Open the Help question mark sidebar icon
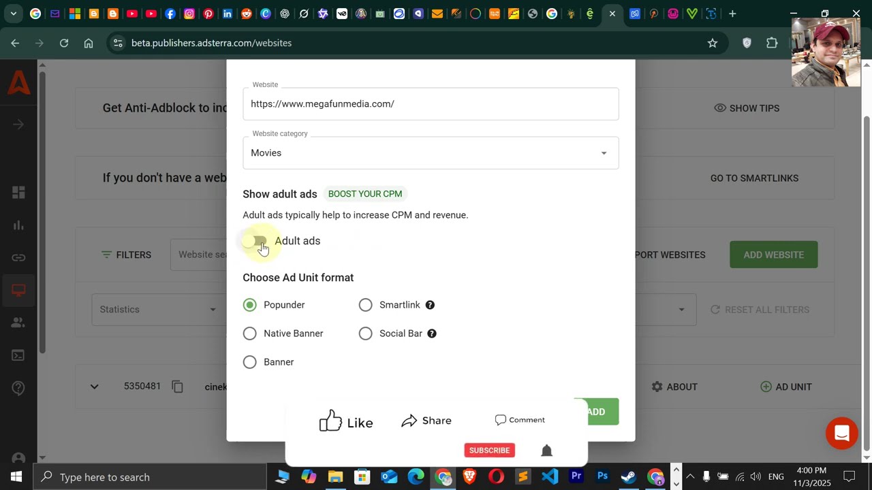Screen dimensions: 872x490 (x=18, y=388)
